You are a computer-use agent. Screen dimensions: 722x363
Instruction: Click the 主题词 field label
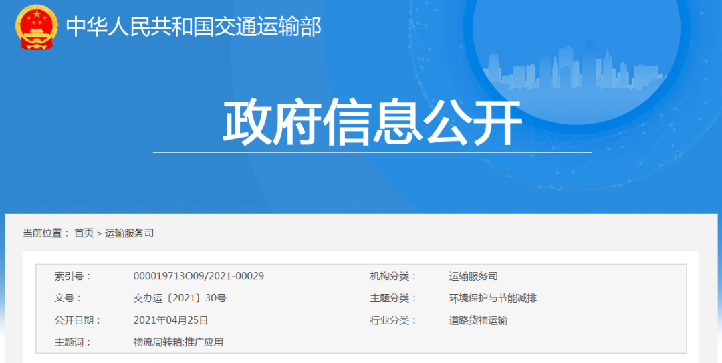(x=72, y=342)
